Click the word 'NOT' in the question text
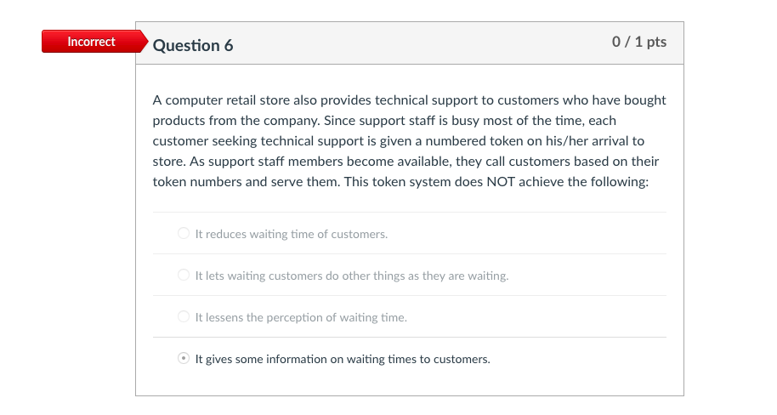The width and height of the screenshot is (777, 415). point(501,182)
